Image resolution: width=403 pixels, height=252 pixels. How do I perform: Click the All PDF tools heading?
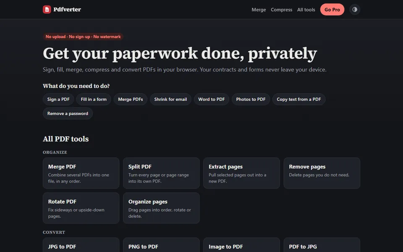(x=66, y=139)
